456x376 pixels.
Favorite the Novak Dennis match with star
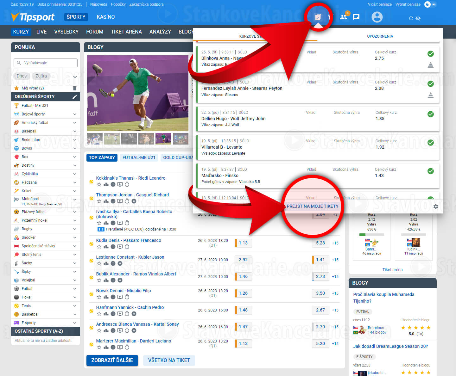pyautogui.click(x=99, y=297)
